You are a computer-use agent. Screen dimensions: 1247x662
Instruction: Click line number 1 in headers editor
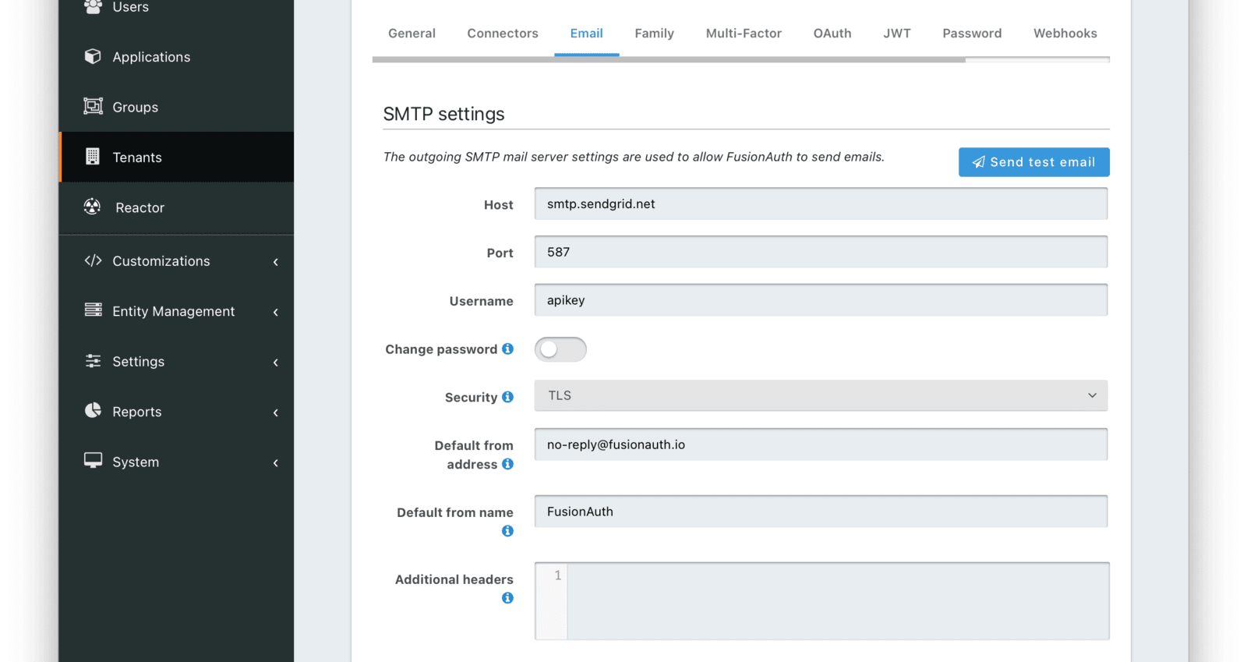click(x=557, y=575)
